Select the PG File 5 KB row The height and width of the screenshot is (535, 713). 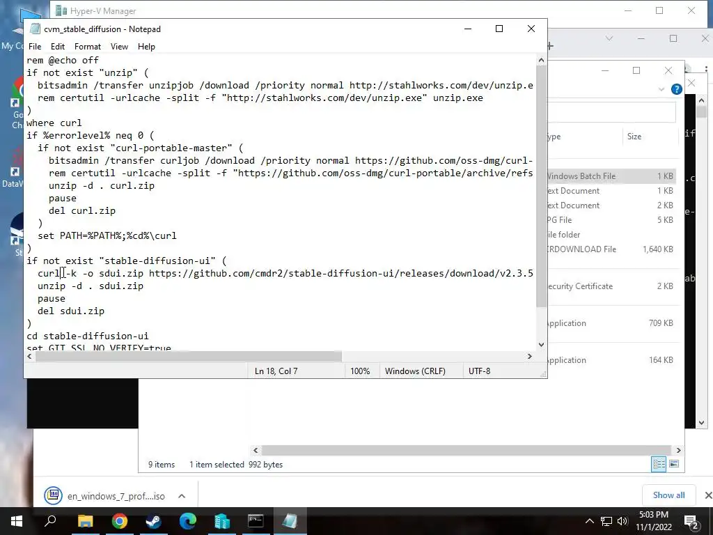click(611, 219)
